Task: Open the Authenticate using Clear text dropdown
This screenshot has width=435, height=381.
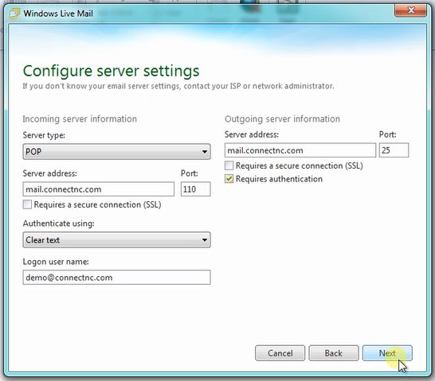Action: point(117,239)
